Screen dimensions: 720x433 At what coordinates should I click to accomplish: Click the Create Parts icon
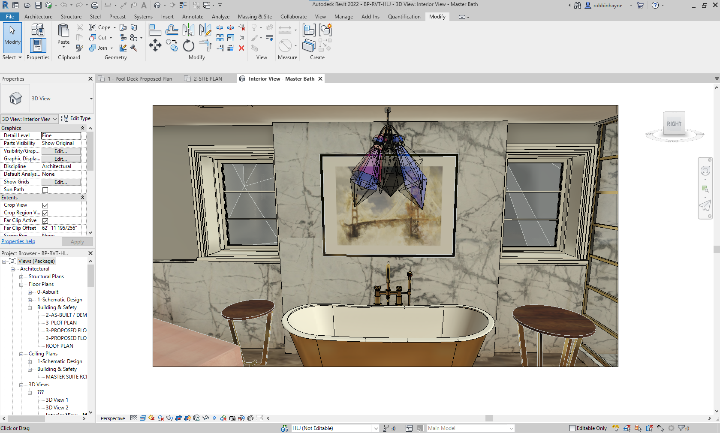pos(309,45)
